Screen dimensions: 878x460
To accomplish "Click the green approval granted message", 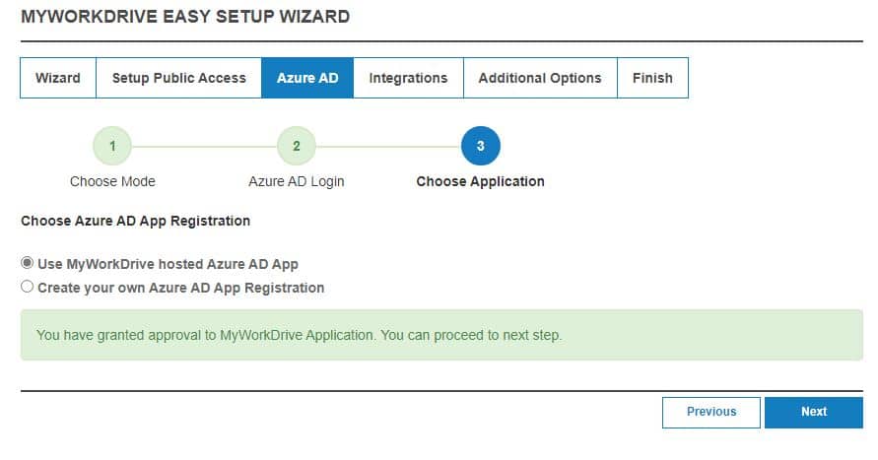I will (299, 335).
